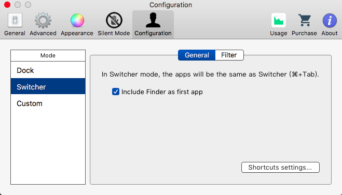
Task: Open the Appearance color wheel pane
Action: 77,20
